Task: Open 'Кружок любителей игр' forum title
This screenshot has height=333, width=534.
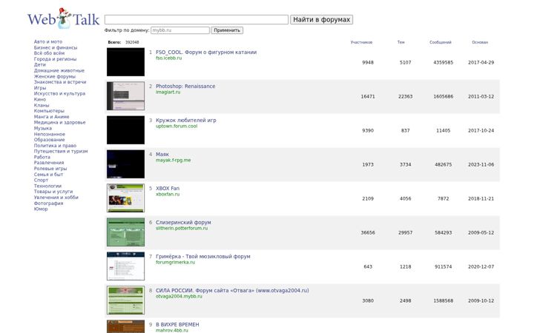Action: [185, 121]
